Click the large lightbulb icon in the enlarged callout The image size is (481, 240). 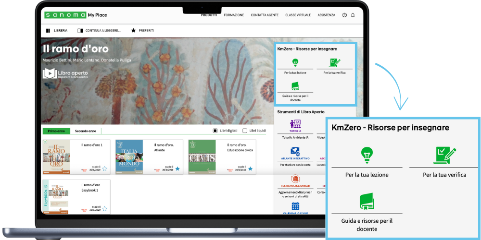(367, 155)
